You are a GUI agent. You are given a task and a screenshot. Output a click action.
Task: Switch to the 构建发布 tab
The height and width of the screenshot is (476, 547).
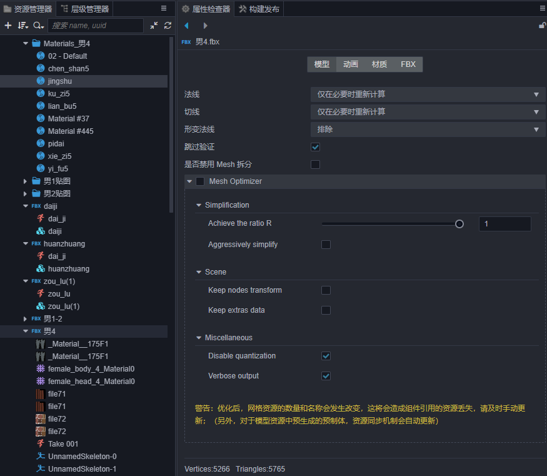tap(259, 9)
